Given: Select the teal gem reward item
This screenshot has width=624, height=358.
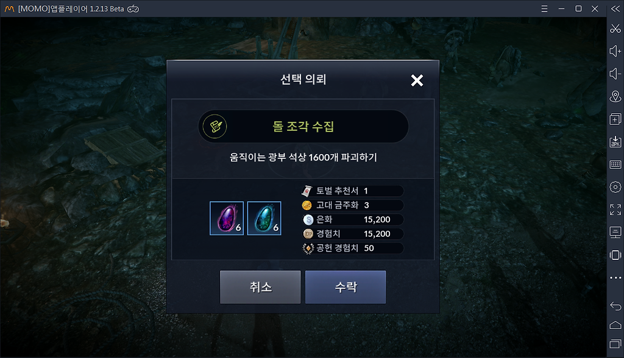Looking at the screenshot, I should pos(264,218).
